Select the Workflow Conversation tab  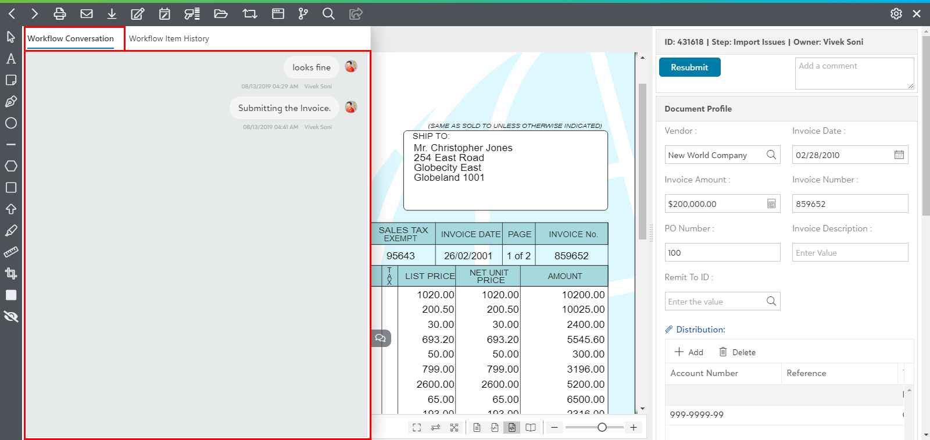[x=71, y=38]
